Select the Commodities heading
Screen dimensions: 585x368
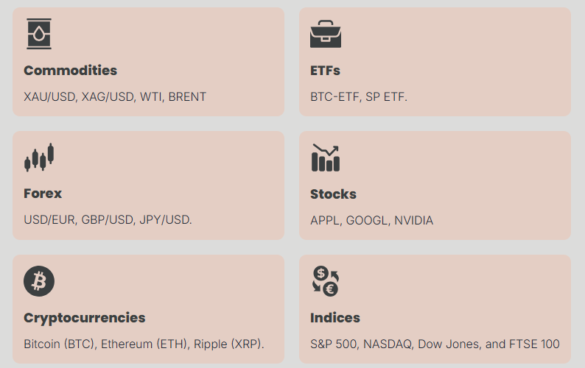(x=71, y=71)
